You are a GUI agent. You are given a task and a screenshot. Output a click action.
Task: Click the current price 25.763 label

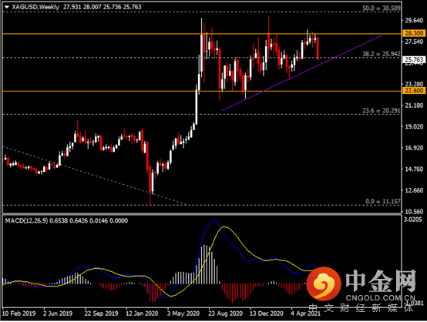pos(414,59)
